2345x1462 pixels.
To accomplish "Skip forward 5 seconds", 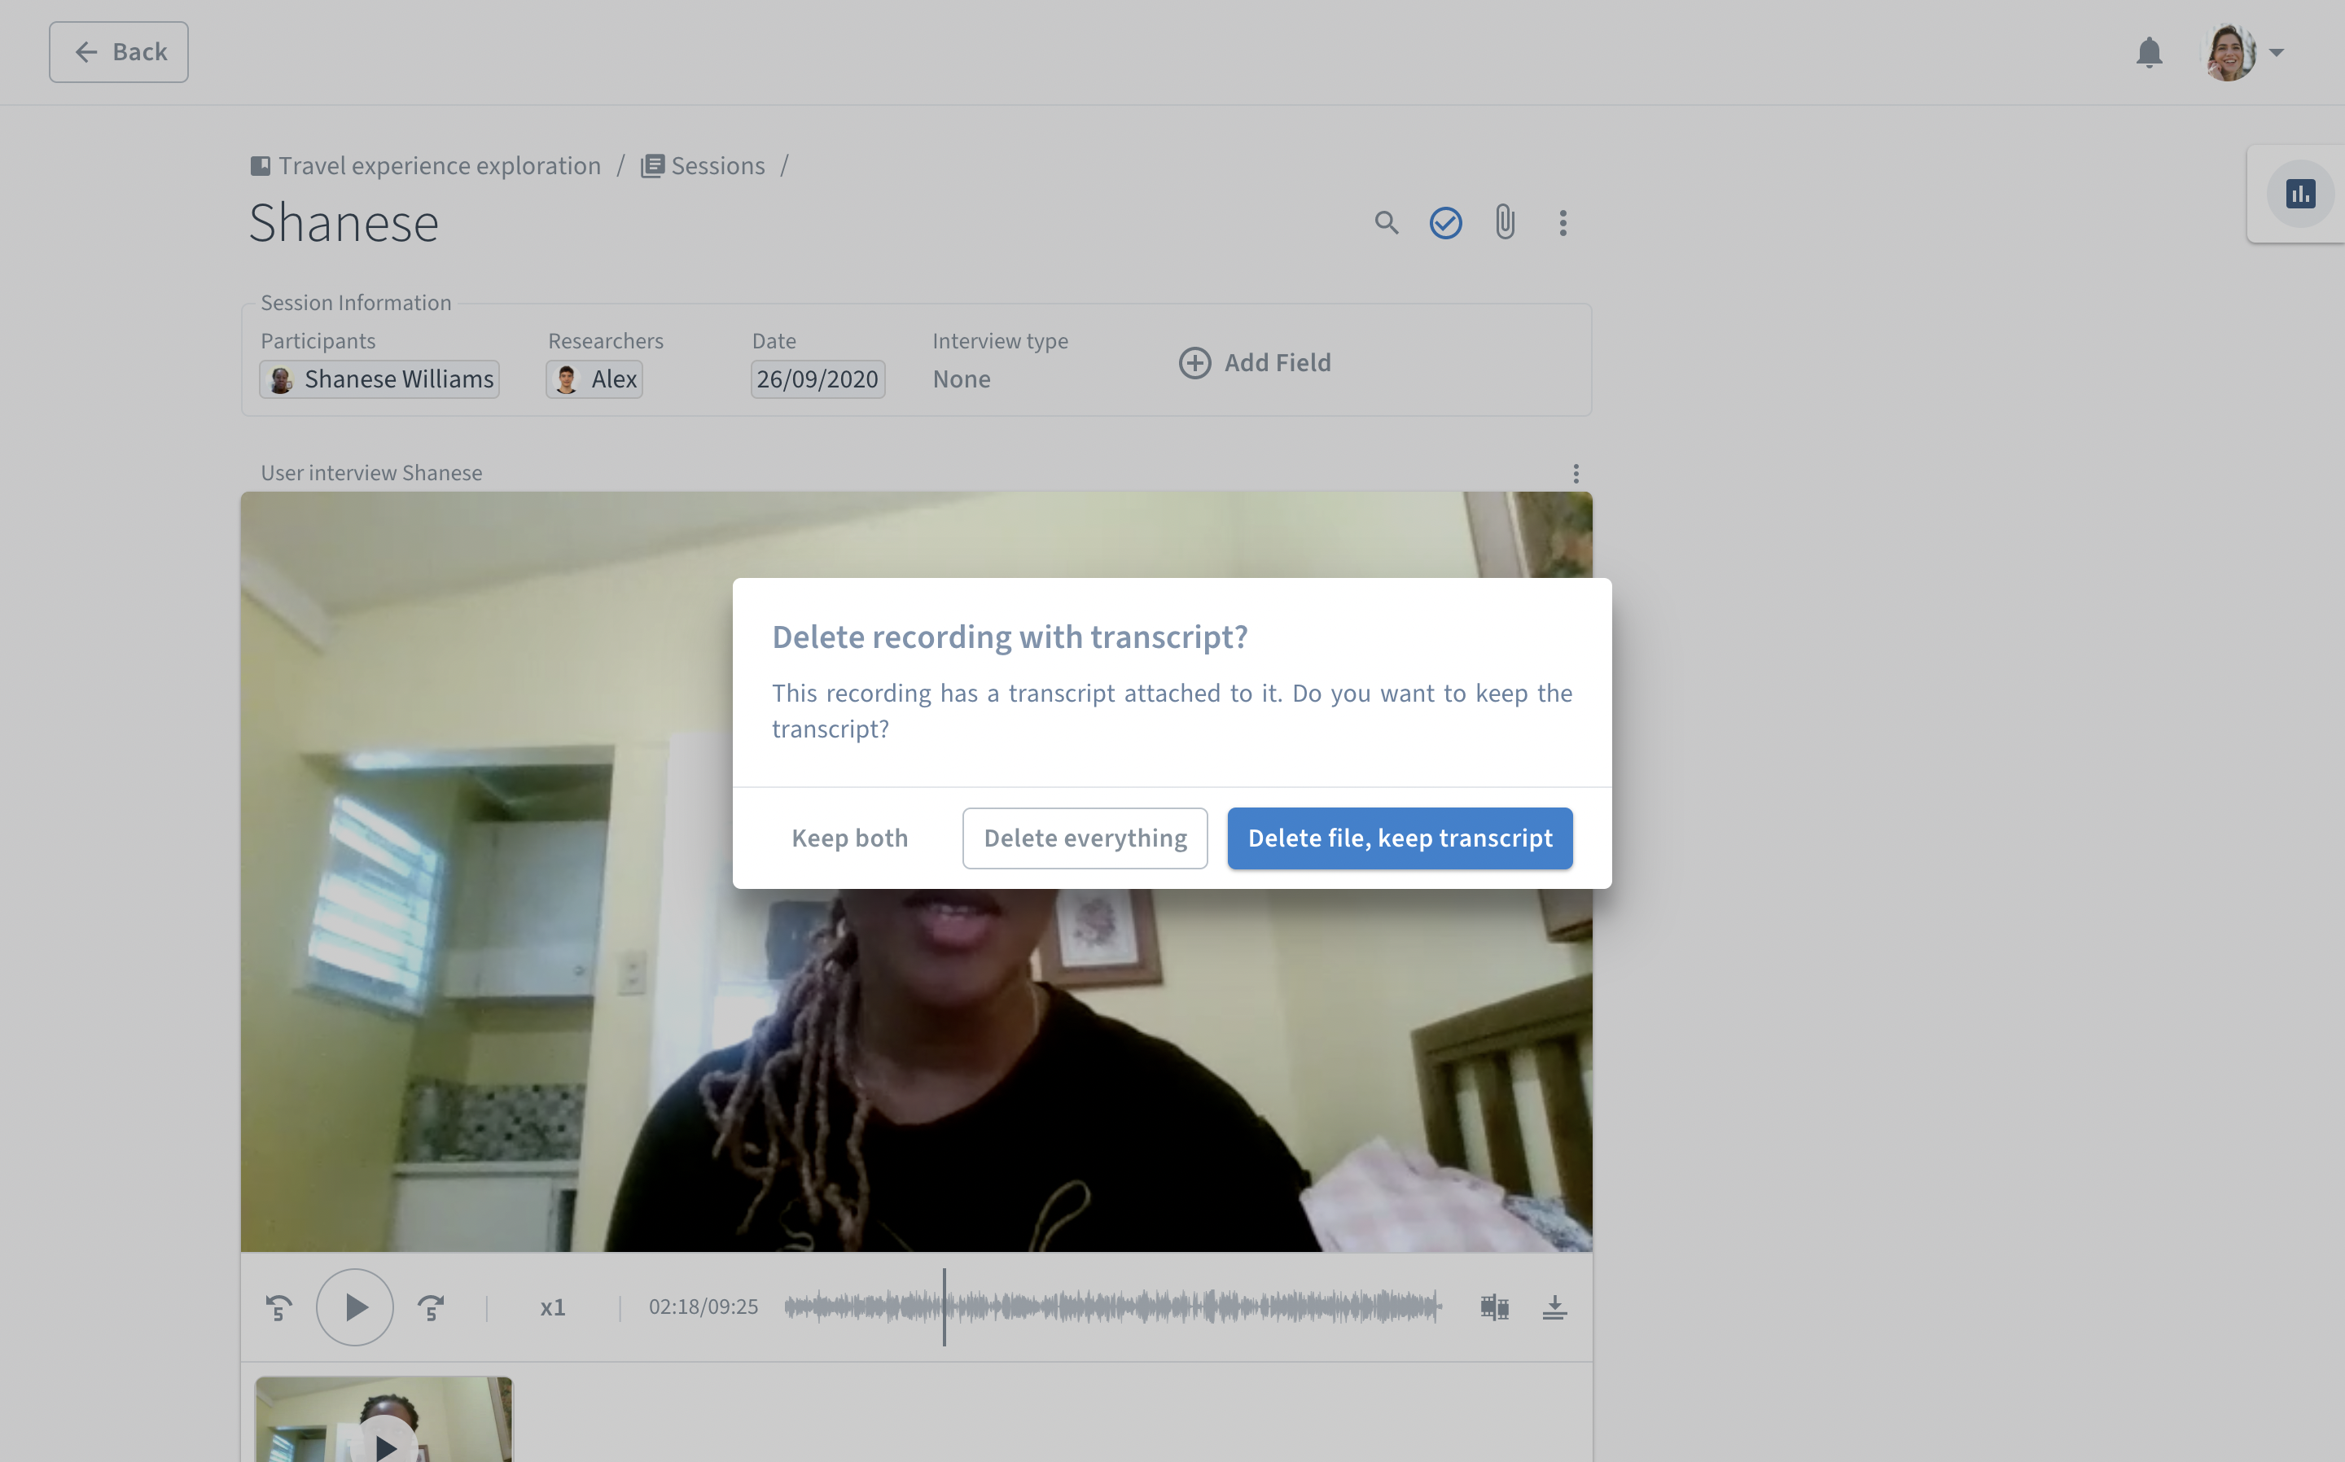I will (430, 1307).
